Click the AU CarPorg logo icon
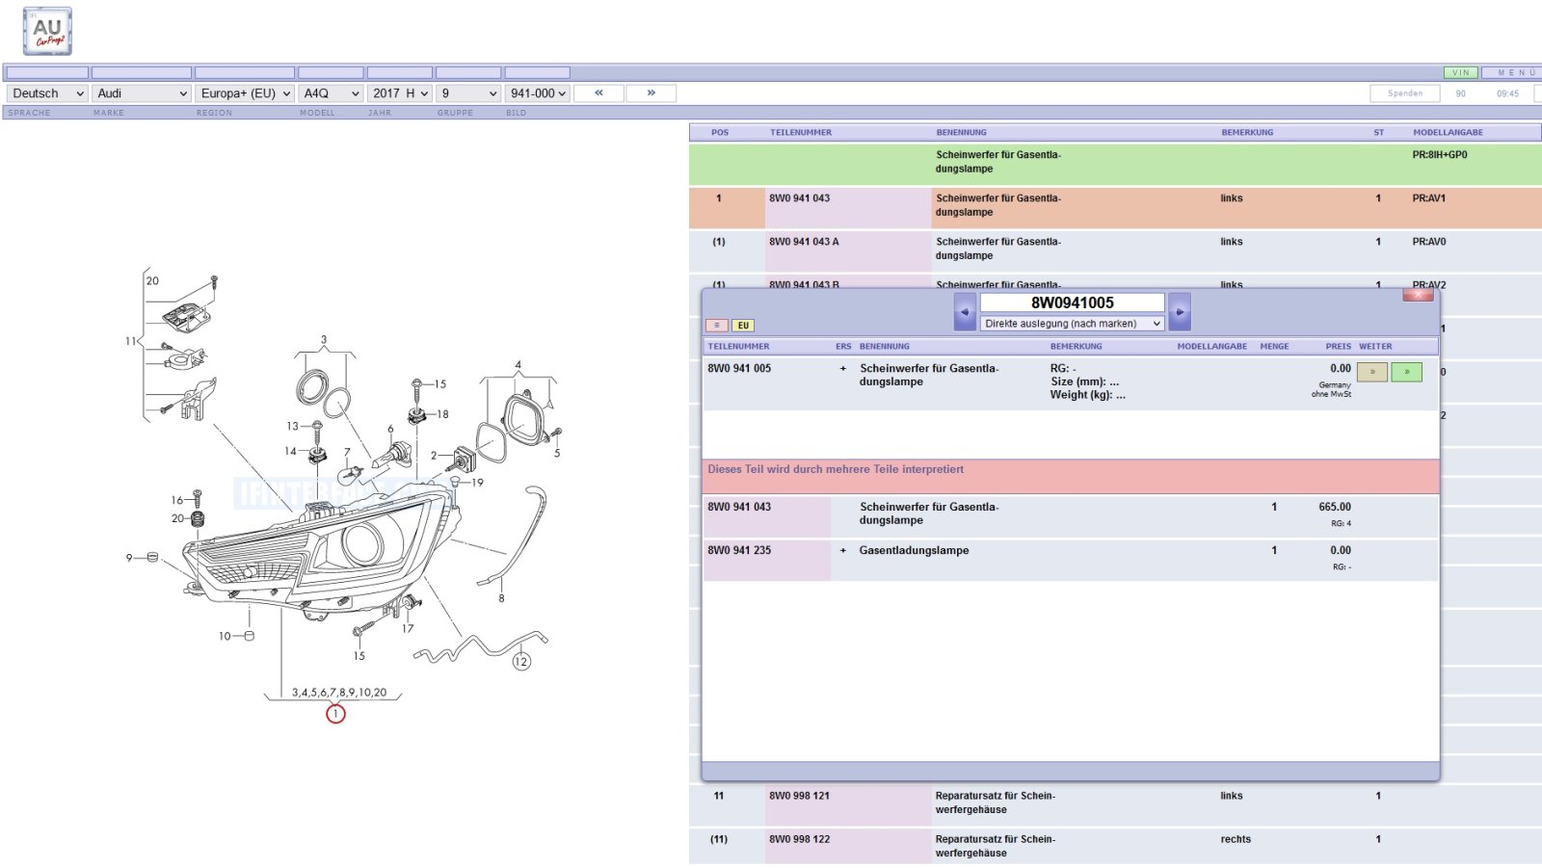Viewport: 1542px width, 868px height. click(47, 31)
